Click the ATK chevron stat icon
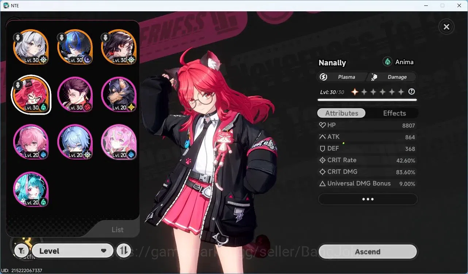 click(x=322, y=137)
